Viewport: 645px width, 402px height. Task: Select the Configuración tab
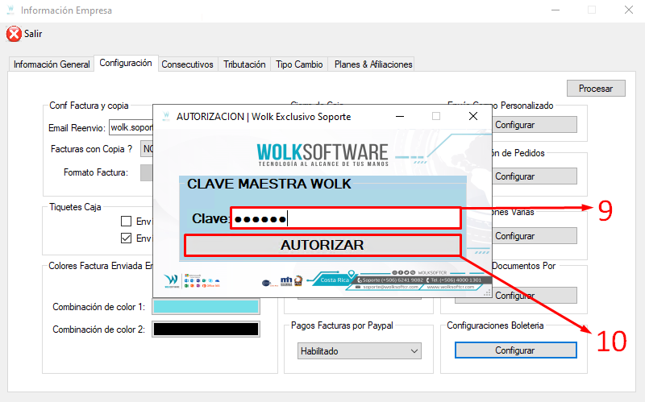pyautogui.click(x=126, y=63)
